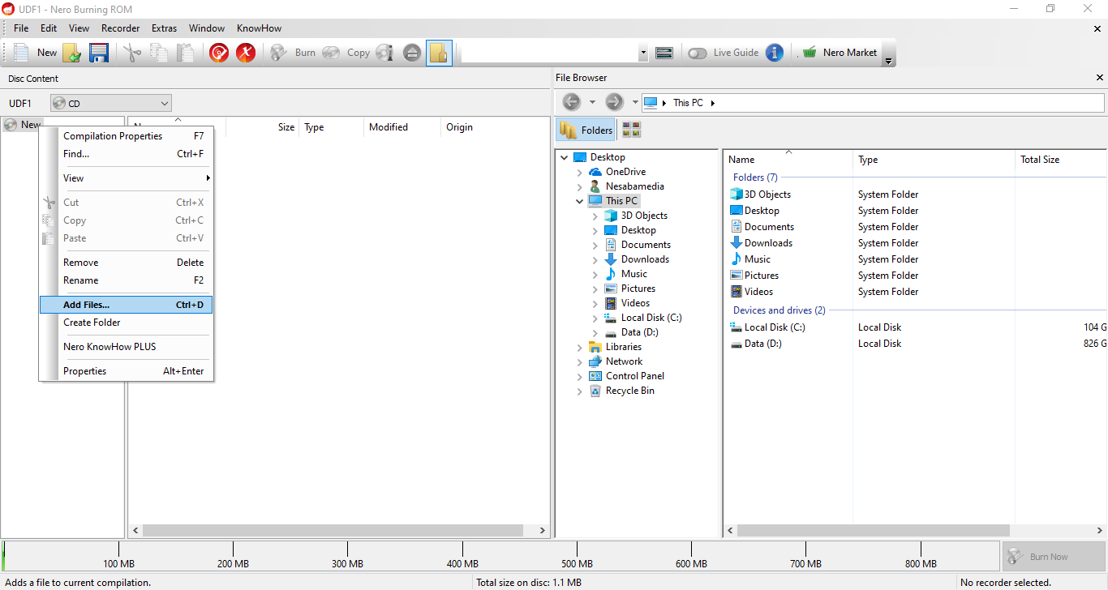Click the Choose Recorder icon in toolbar
The image size is (1108, 590).
pos(664,53)
